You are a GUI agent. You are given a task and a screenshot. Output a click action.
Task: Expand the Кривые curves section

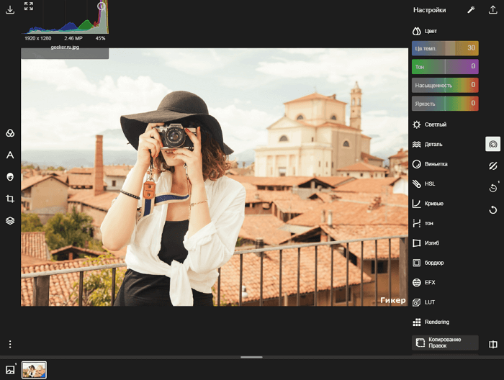click(x=434, y=204)
